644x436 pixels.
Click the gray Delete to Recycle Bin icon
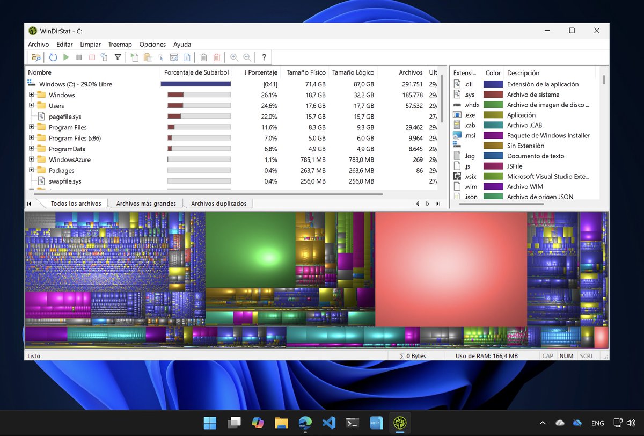click(x=204, y=57)
